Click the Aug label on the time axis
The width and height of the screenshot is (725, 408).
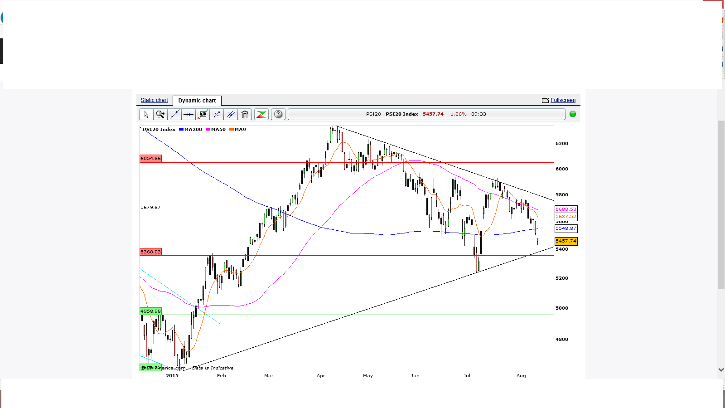point(521,376)
